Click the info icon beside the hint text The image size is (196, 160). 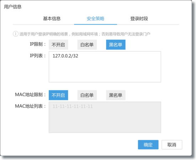[16, 34]
